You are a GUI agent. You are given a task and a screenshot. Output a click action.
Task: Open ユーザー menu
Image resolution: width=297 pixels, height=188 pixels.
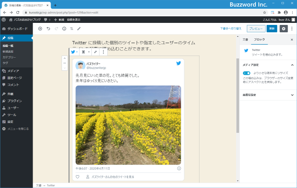pos(16,108)
